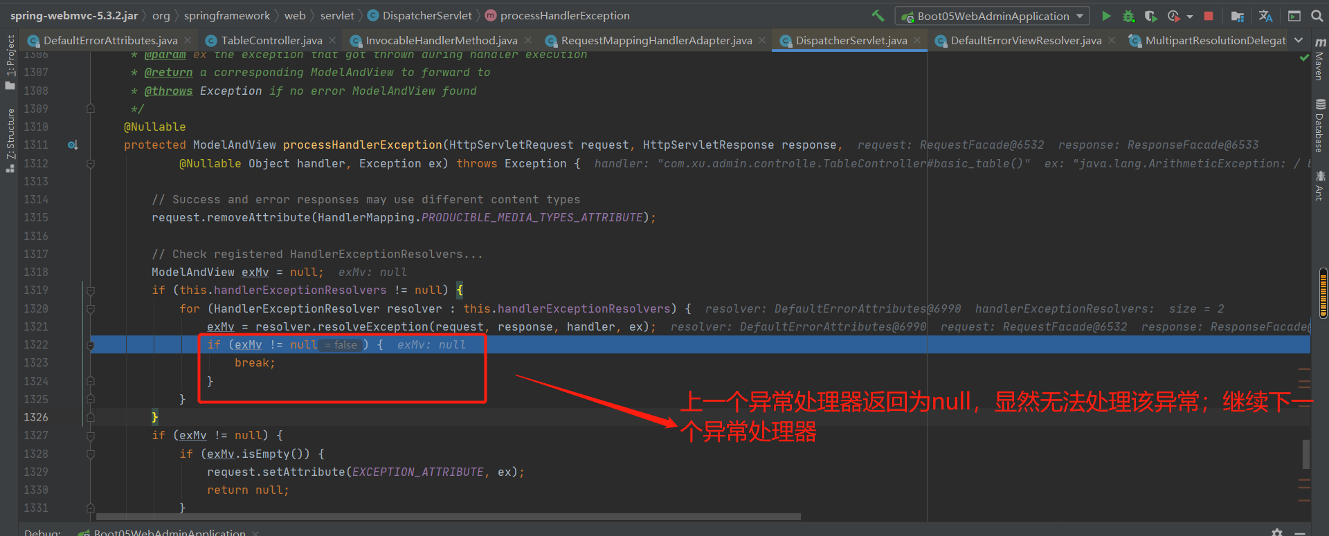1329x536 pixels.
Task: Open the Database tool window
Action: point(1319,126)
